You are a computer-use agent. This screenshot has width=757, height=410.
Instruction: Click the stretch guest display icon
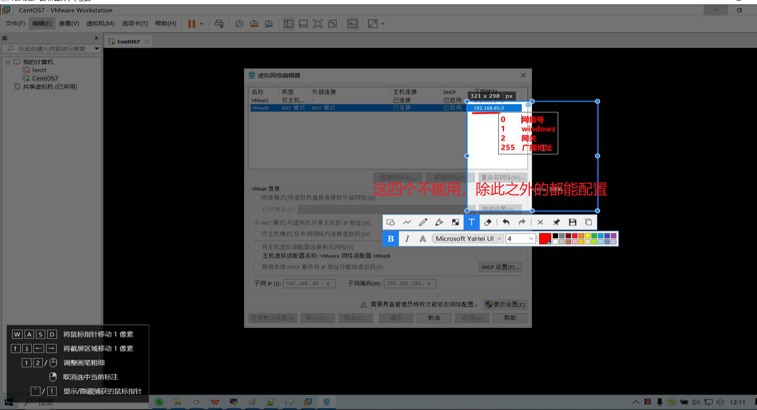point(373,24)
